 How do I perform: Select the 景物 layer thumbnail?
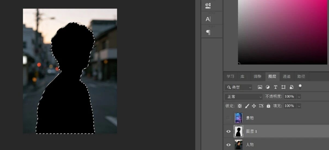239,118
